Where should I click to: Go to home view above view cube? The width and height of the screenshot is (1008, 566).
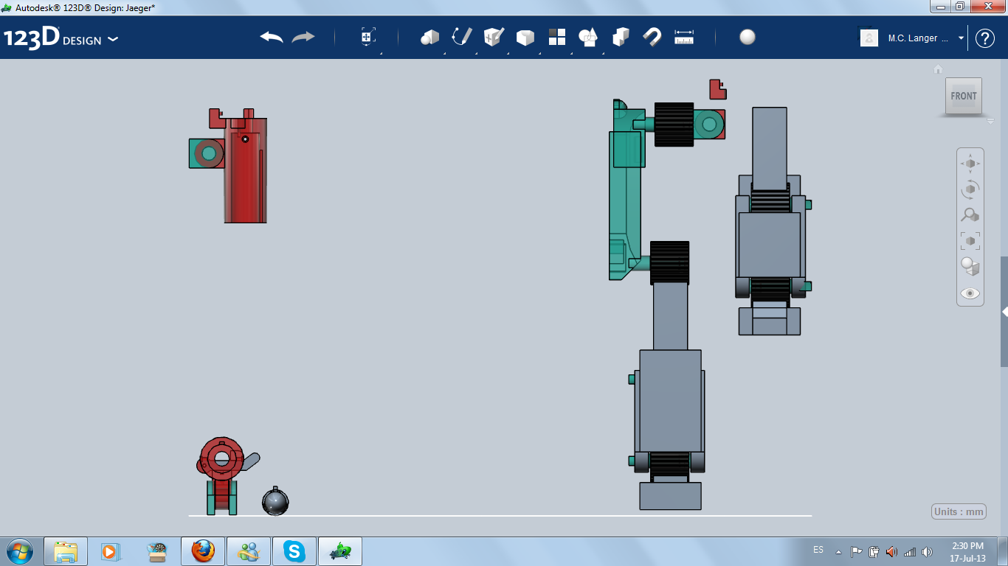[938, 69]
